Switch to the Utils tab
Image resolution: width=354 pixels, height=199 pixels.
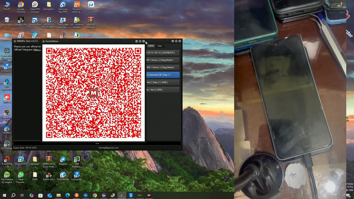[160, 46]
